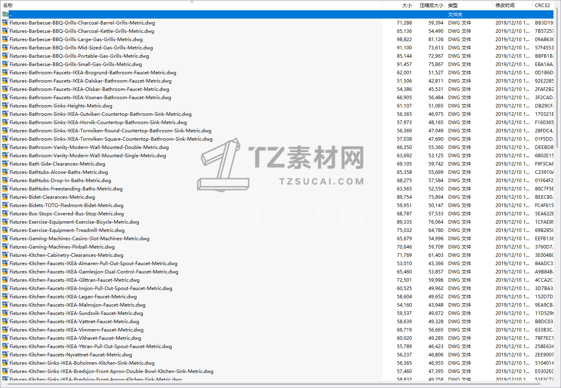Click the name Fixtures-Bathroom-Vanity-Modern-Wall-Mounted-Double-Metric.dwg
Viewport: 561px width, 388px height.
[x=89, y=147]
